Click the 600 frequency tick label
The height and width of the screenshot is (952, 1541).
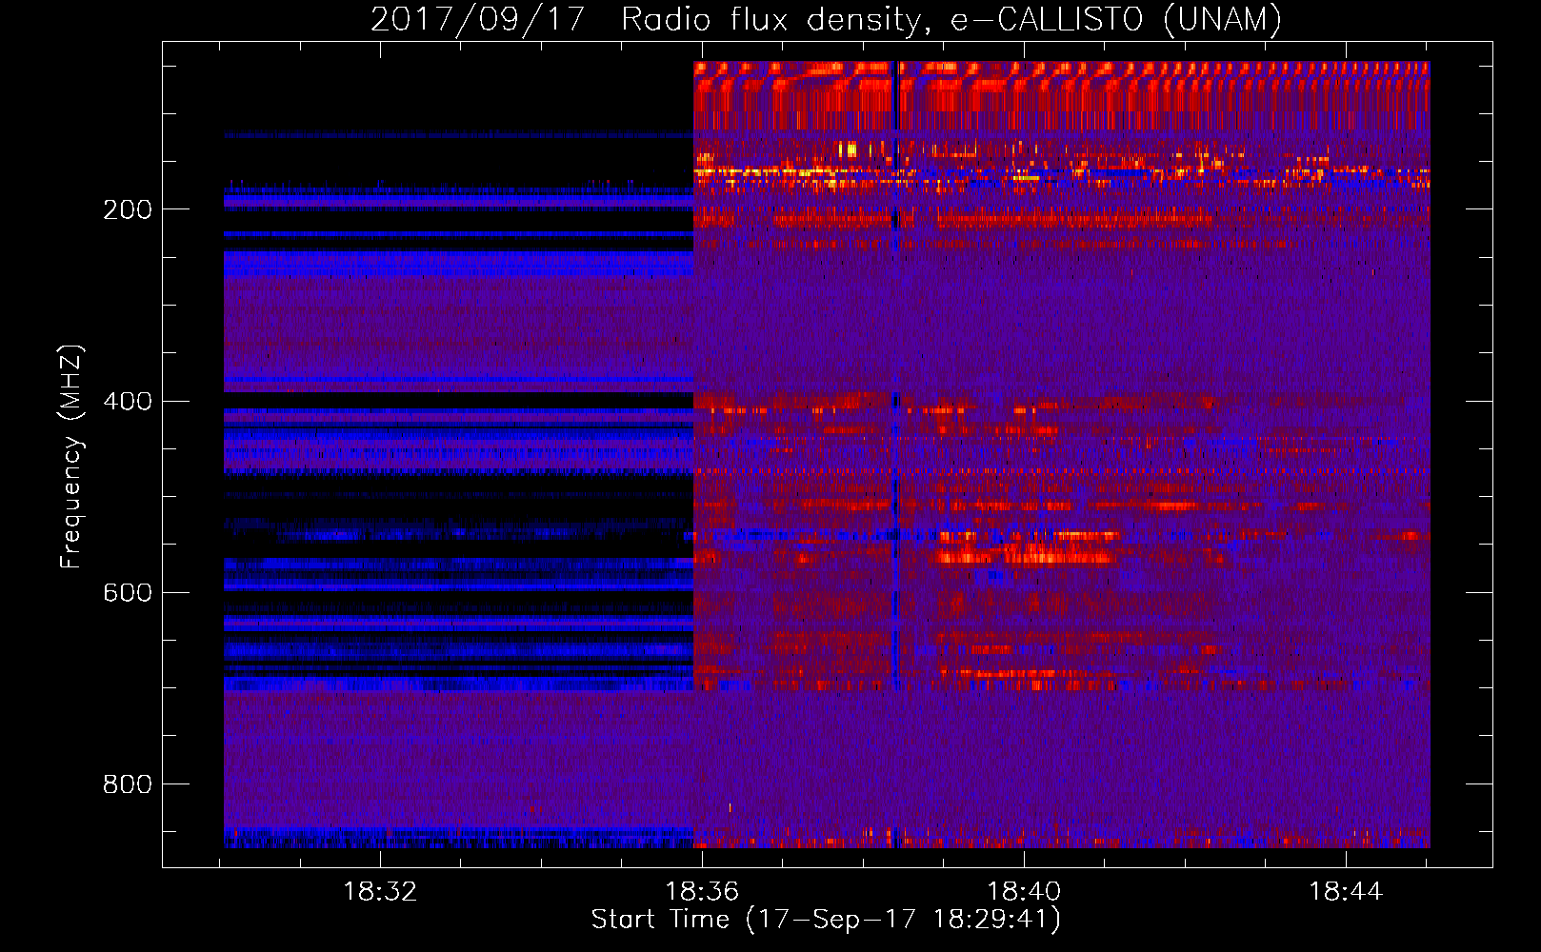click(x=128, y=592)
